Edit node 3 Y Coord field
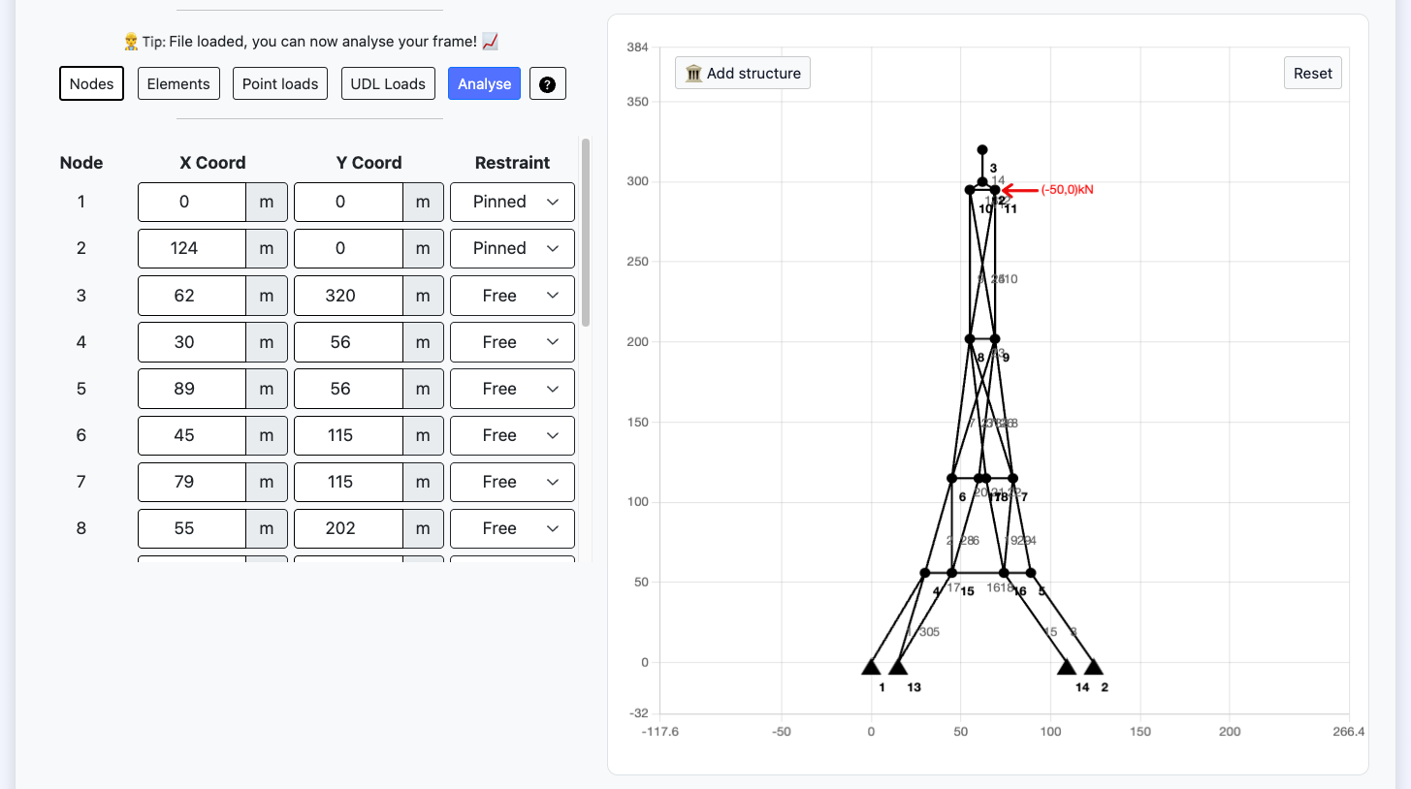Viewport: 1411px width, 789px height. (x=348, y=296)
